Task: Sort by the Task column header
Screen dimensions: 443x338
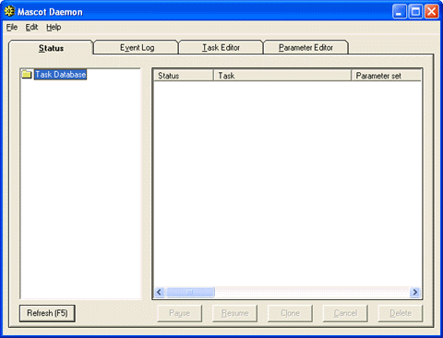Action: (282, 76)
